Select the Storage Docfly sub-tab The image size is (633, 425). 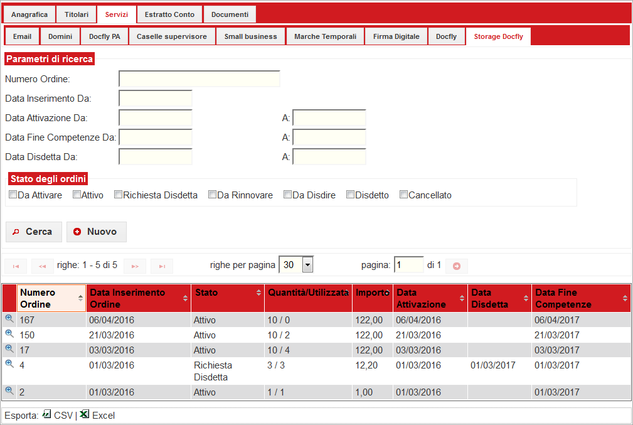(499, 36)
